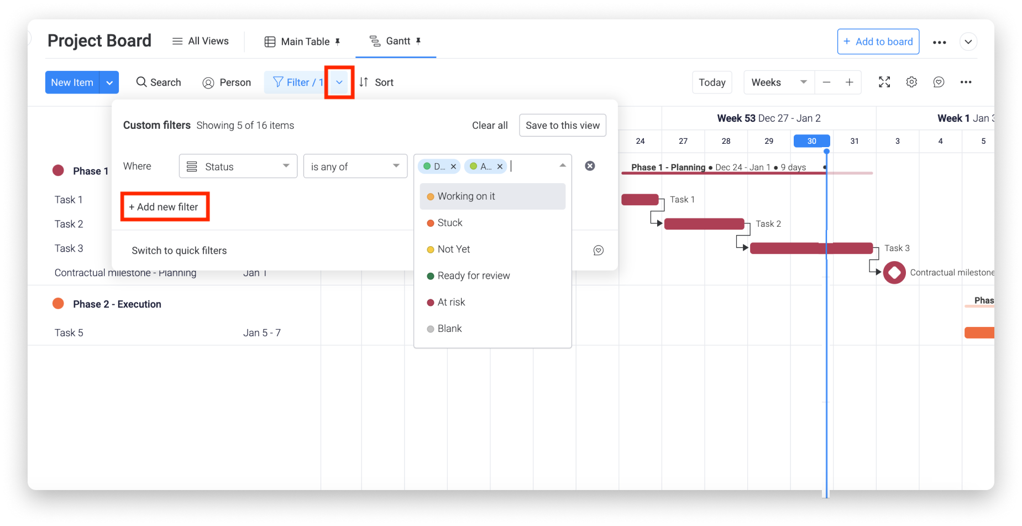Screen dimensions: 1022x526
Task: Open the All Views menu
Action: click(200, 41)
